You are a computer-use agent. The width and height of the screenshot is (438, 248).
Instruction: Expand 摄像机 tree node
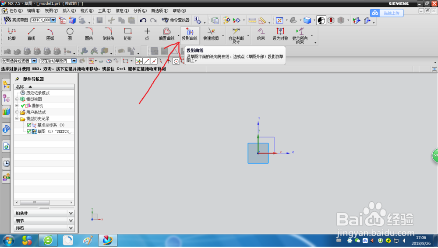pos(17,106)
